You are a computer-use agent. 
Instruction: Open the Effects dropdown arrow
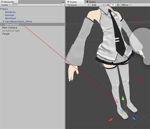click(x=130, y=5)
